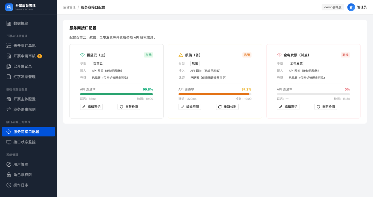373x197 pixels.
Task: Click the 延迟: 85ms text
Action: (88, 99)
